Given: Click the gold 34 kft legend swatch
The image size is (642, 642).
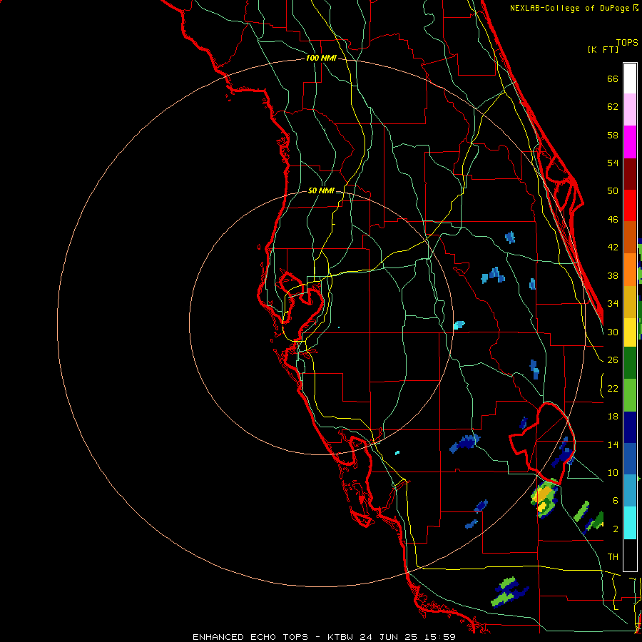Looking at the screenshot, I should click(x=630, y=301).
